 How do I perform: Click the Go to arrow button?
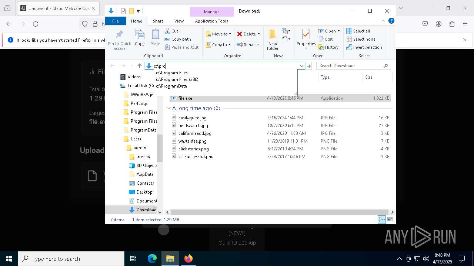tap(308, 66)
